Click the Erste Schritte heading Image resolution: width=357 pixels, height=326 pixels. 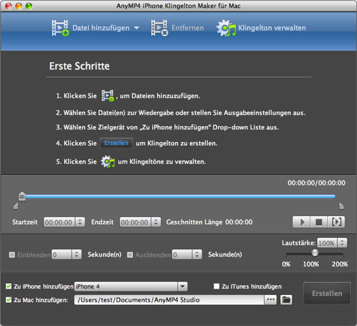point(80,66)
